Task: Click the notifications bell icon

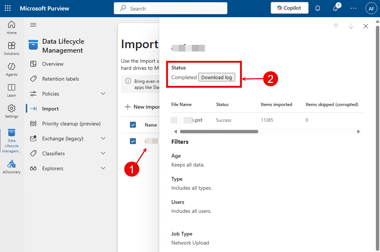Action: (318, 8)
